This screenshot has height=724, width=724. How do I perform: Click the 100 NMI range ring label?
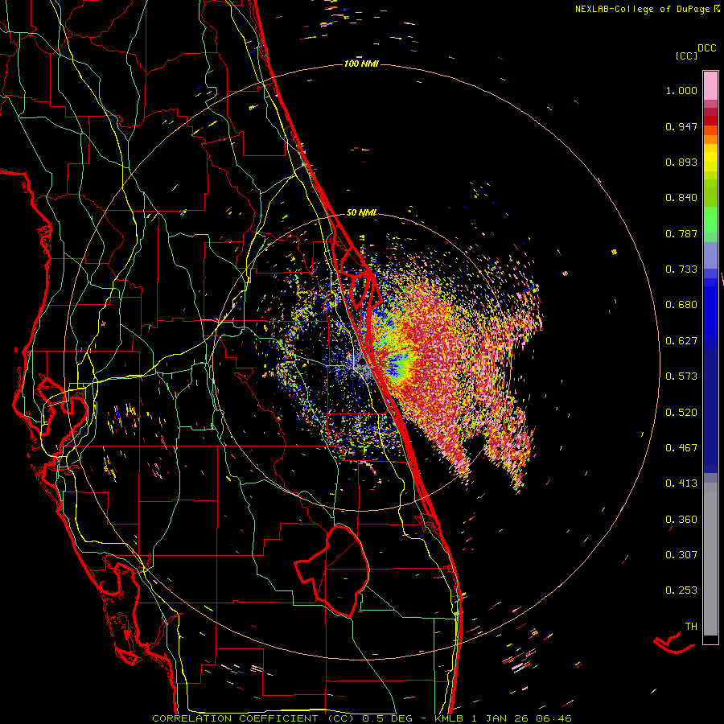pos(361,64)
